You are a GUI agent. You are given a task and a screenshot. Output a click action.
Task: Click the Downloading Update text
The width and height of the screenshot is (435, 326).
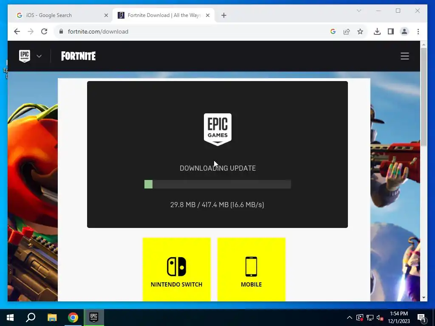pos(217,168)
